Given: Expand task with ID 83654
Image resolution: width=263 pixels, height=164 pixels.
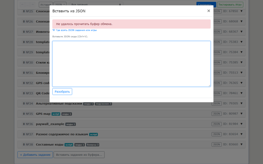Looking at the screenshot, I should 242,134.
